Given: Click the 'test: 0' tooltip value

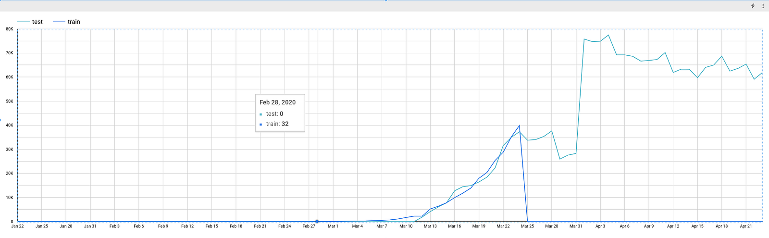Looking at the screenshot, I should tap(274, 114).
